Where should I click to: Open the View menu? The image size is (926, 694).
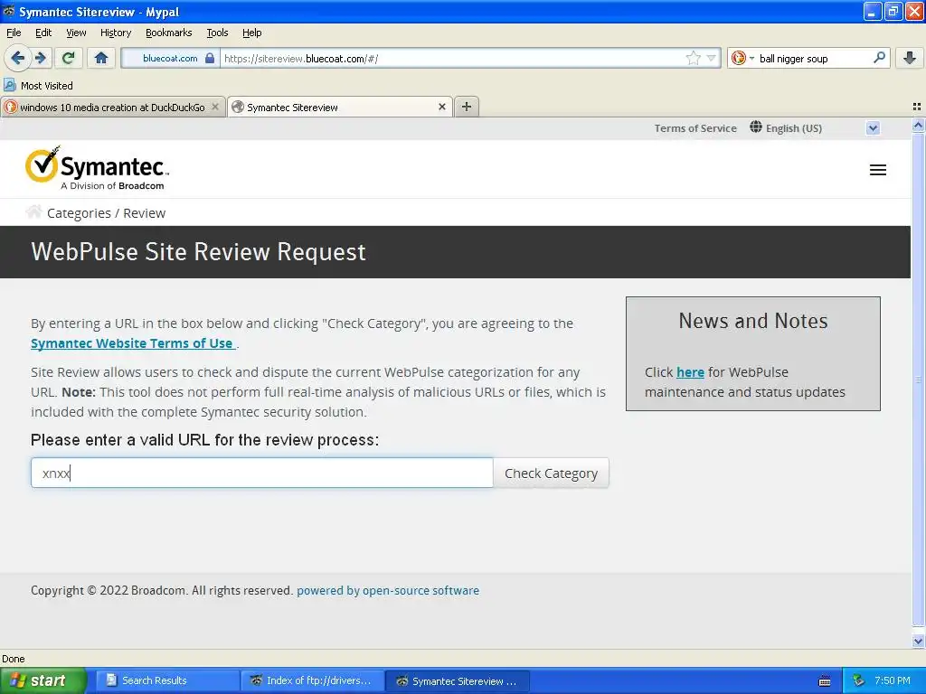point(76,33)
